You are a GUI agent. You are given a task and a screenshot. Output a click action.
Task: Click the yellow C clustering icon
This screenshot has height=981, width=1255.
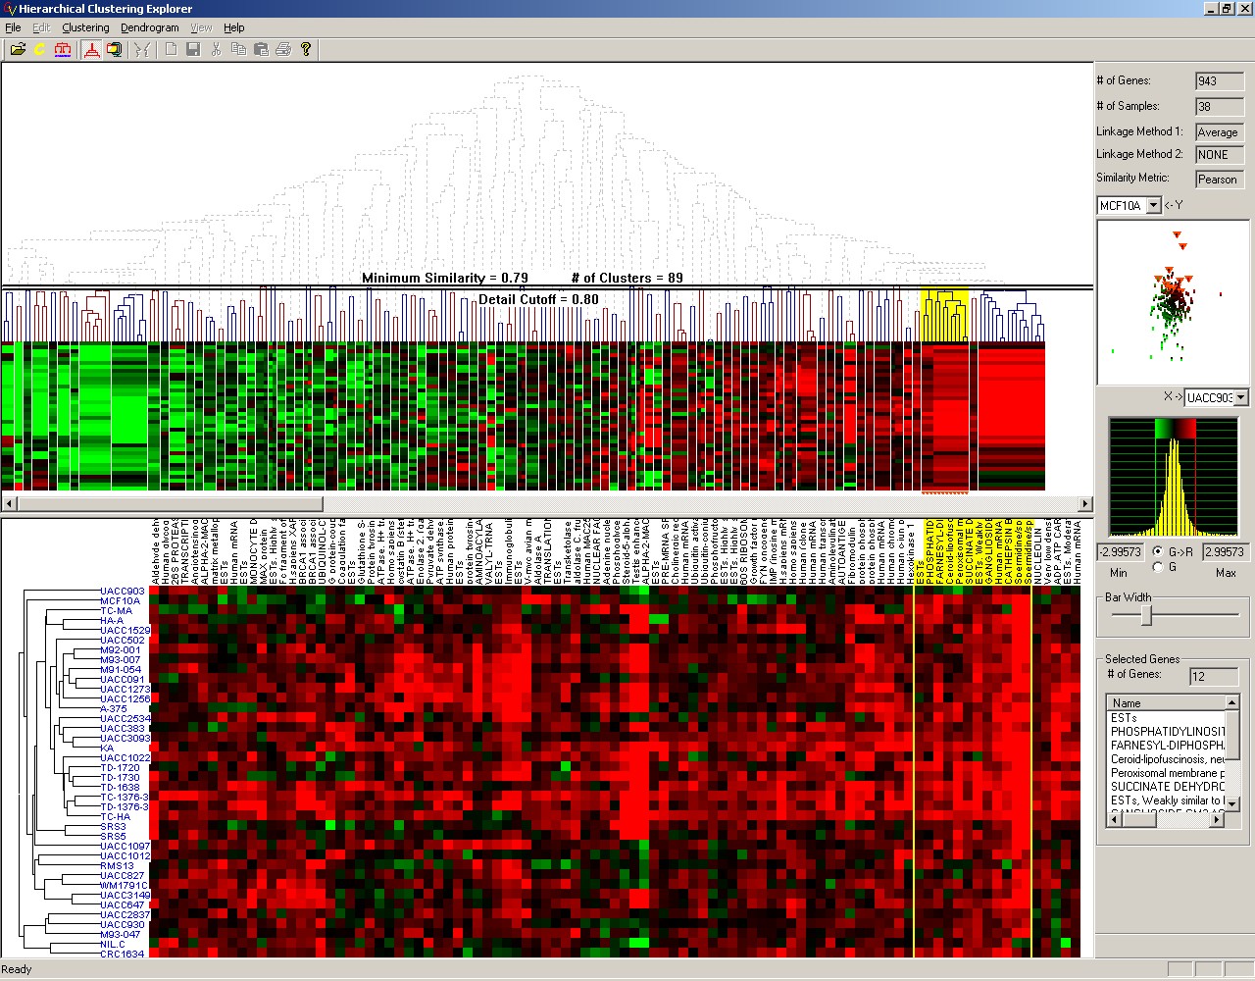coord(40,49)
